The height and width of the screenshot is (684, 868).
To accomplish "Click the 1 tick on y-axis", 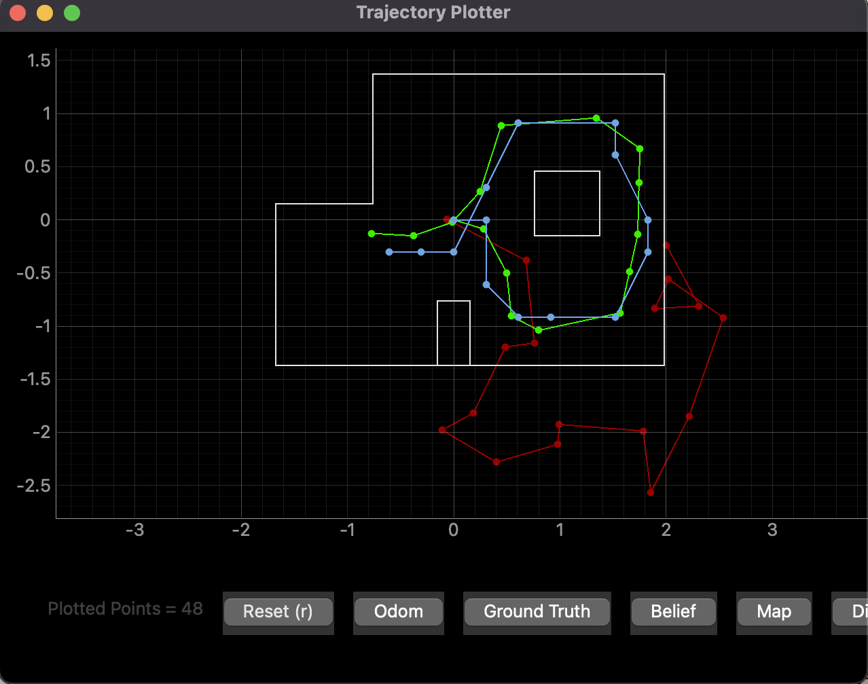I will coord(47,114).
